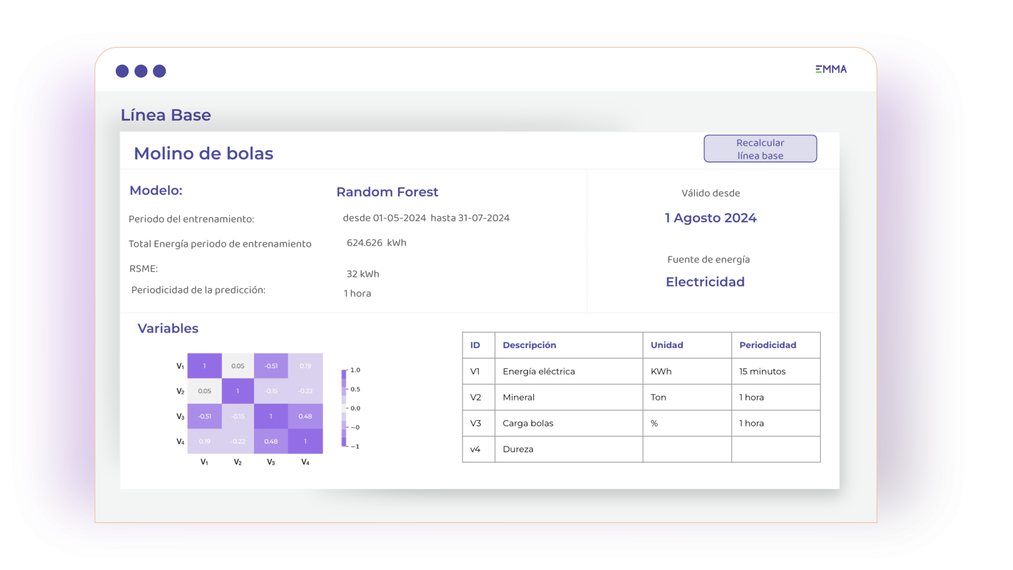Click the Recalcular línea base button
This screenshot has width=1013, height=570.
point(760,148)
